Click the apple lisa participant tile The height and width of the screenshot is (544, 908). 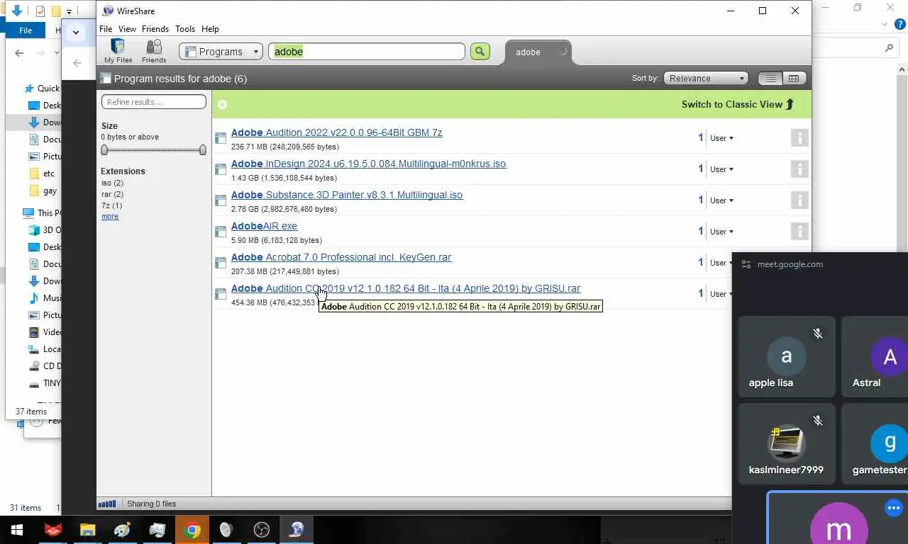[x=786, y=357]
